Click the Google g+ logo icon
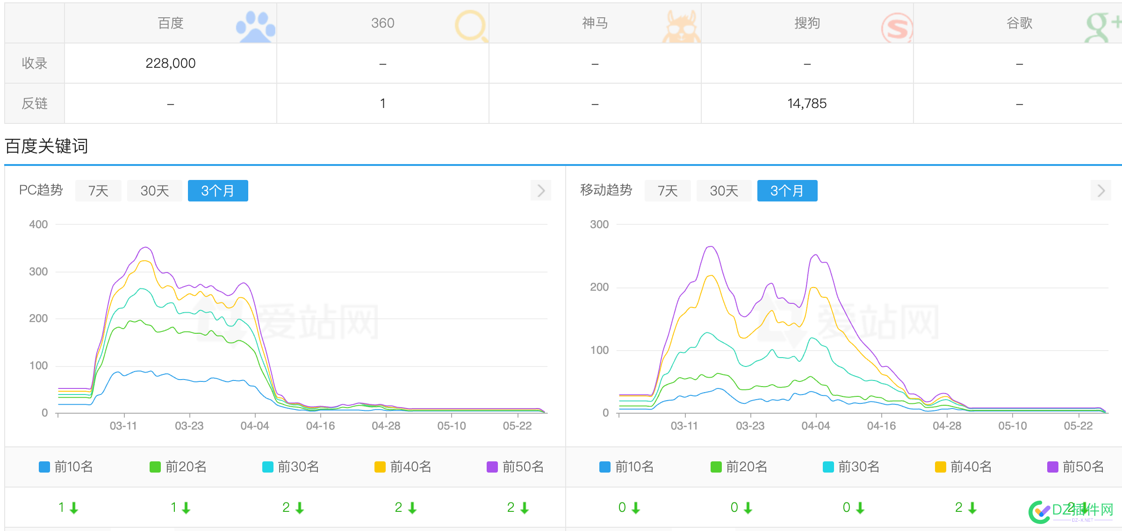1122x531 pixels. click(x=1102, y=27)
